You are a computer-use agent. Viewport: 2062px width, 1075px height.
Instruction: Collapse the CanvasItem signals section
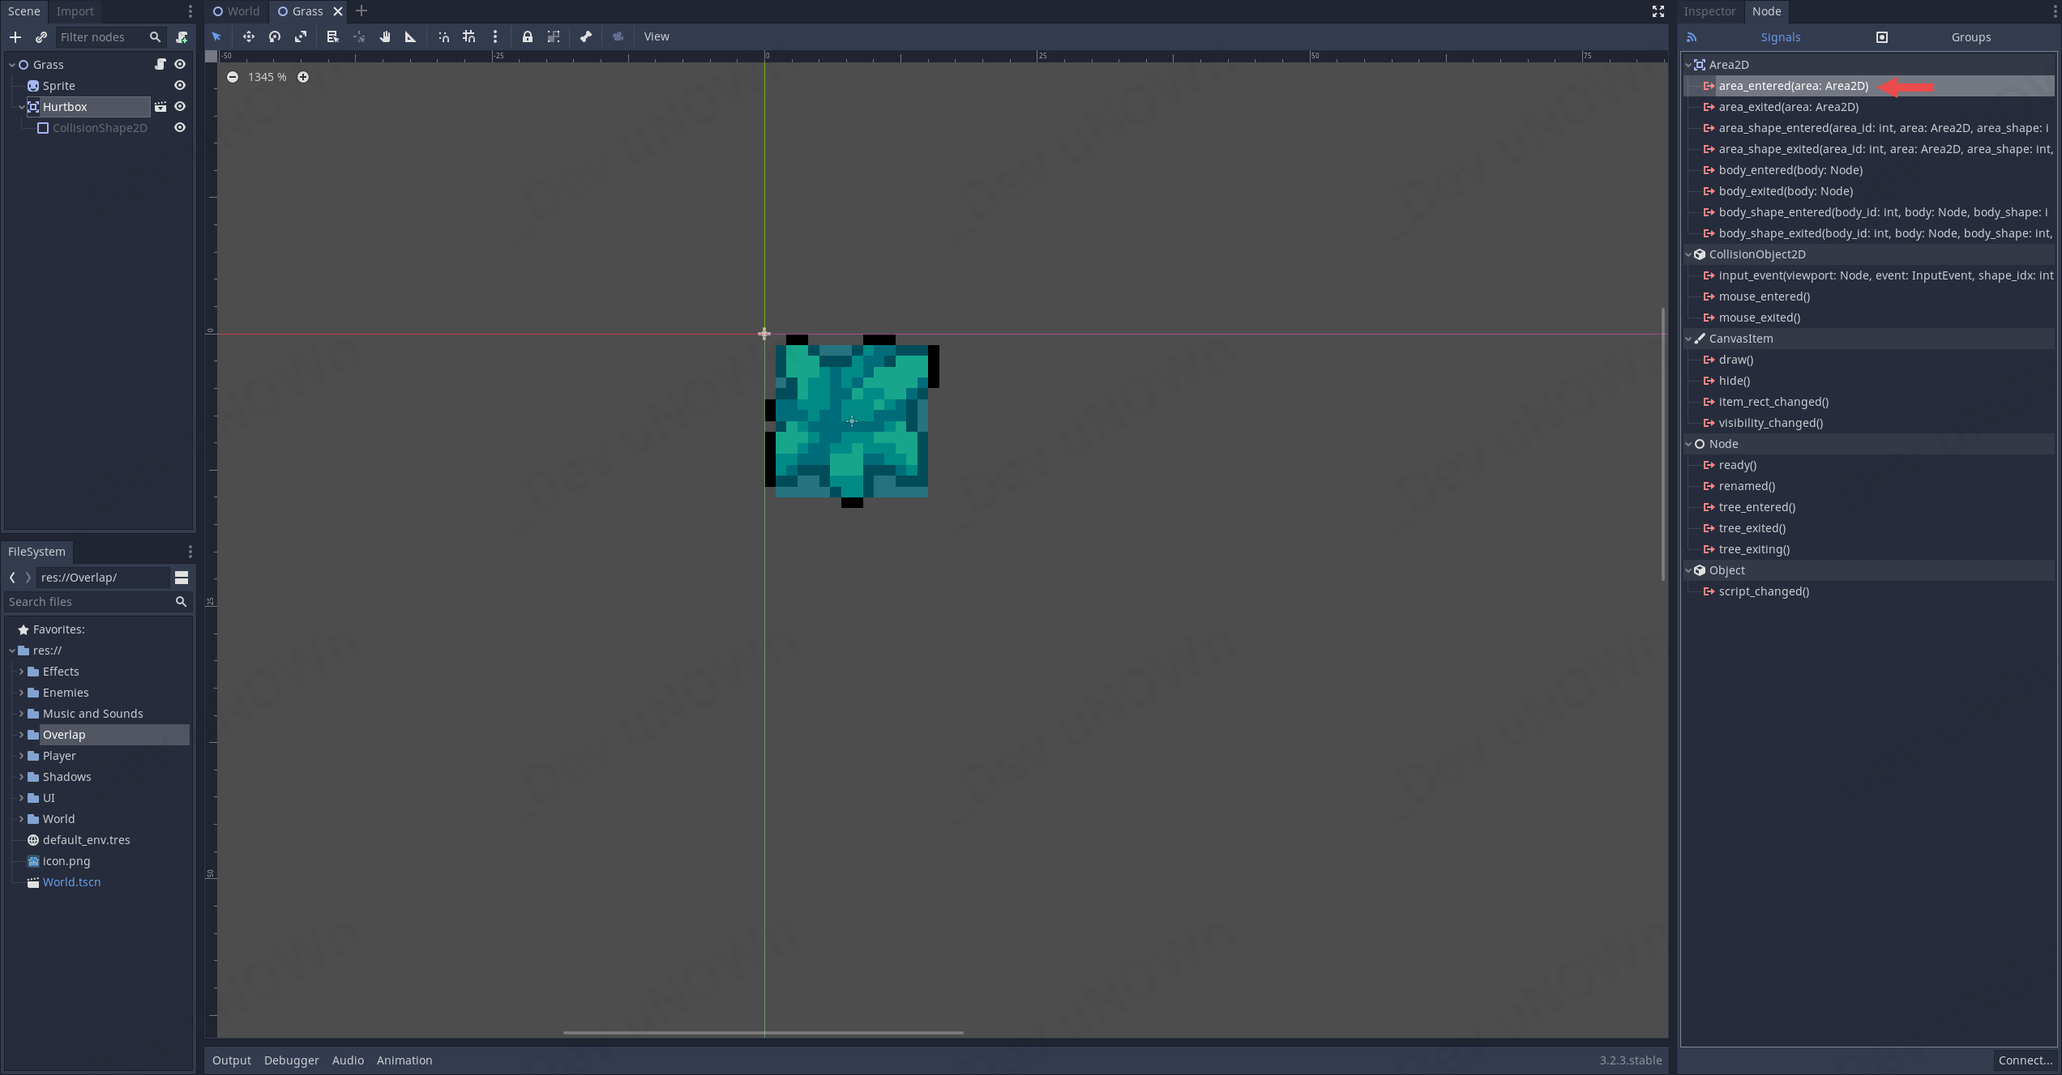coord(1688,339)
